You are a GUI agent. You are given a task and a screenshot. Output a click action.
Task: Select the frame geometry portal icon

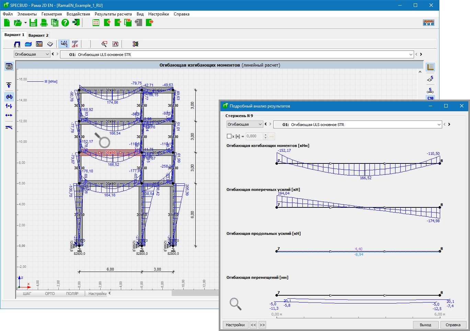(17, 44)
